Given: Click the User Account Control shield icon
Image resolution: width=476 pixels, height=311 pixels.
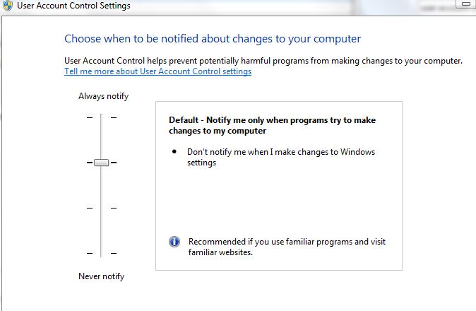Looking at the screenshot, I should [8, 6].
